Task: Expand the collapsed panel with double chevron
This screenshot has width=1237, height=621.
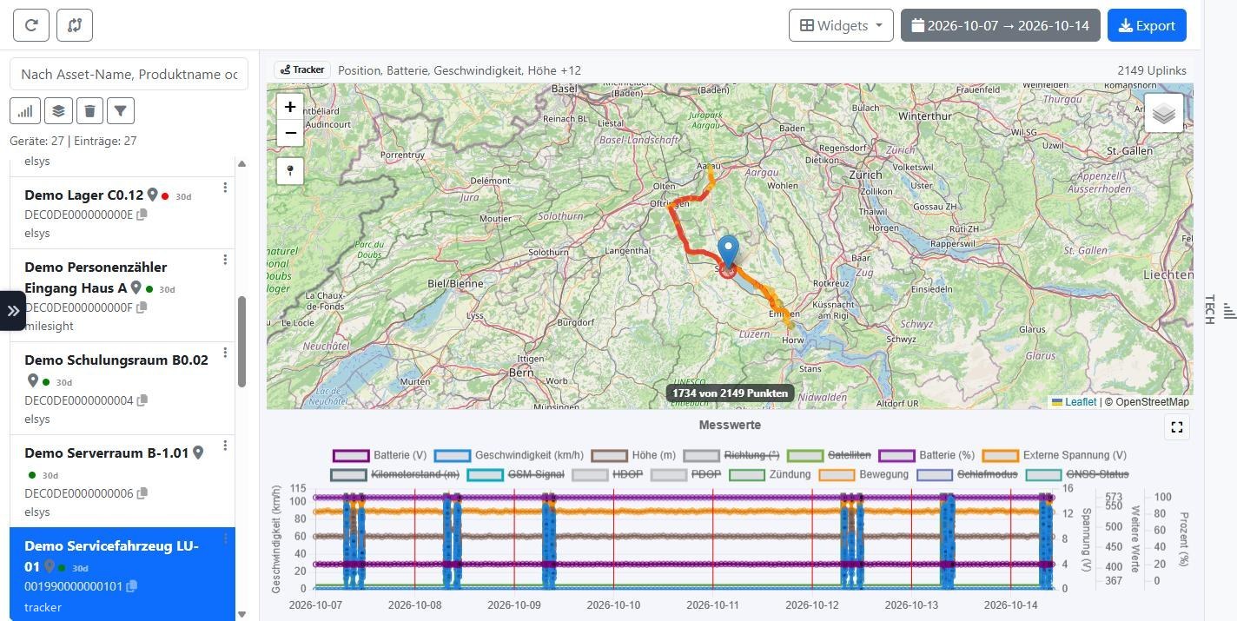Action: [13, 310]
